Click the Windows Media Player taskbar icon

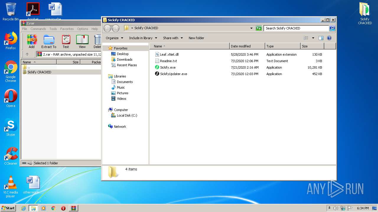(43, 208)
